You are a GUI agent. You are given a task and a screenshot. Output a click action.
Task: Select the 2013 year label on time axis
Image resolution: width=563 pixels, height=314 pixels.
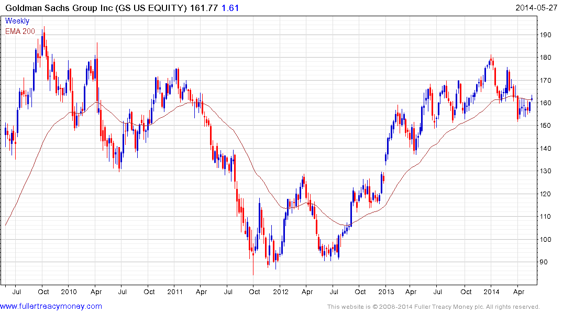386,291
